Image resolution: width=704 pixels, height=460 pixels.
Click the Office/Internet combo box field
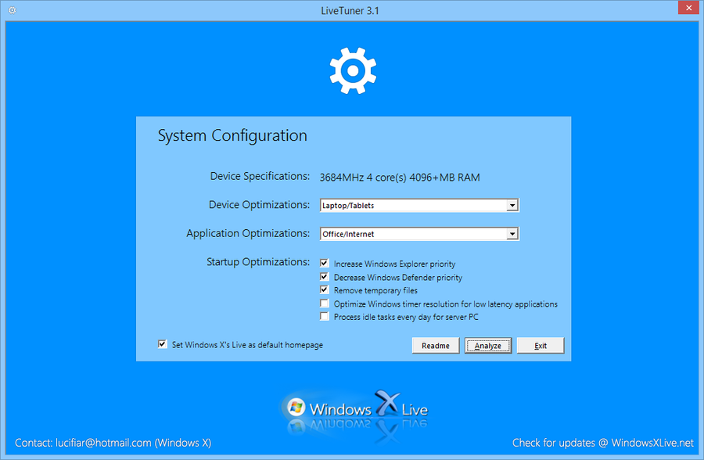point(419,234)
